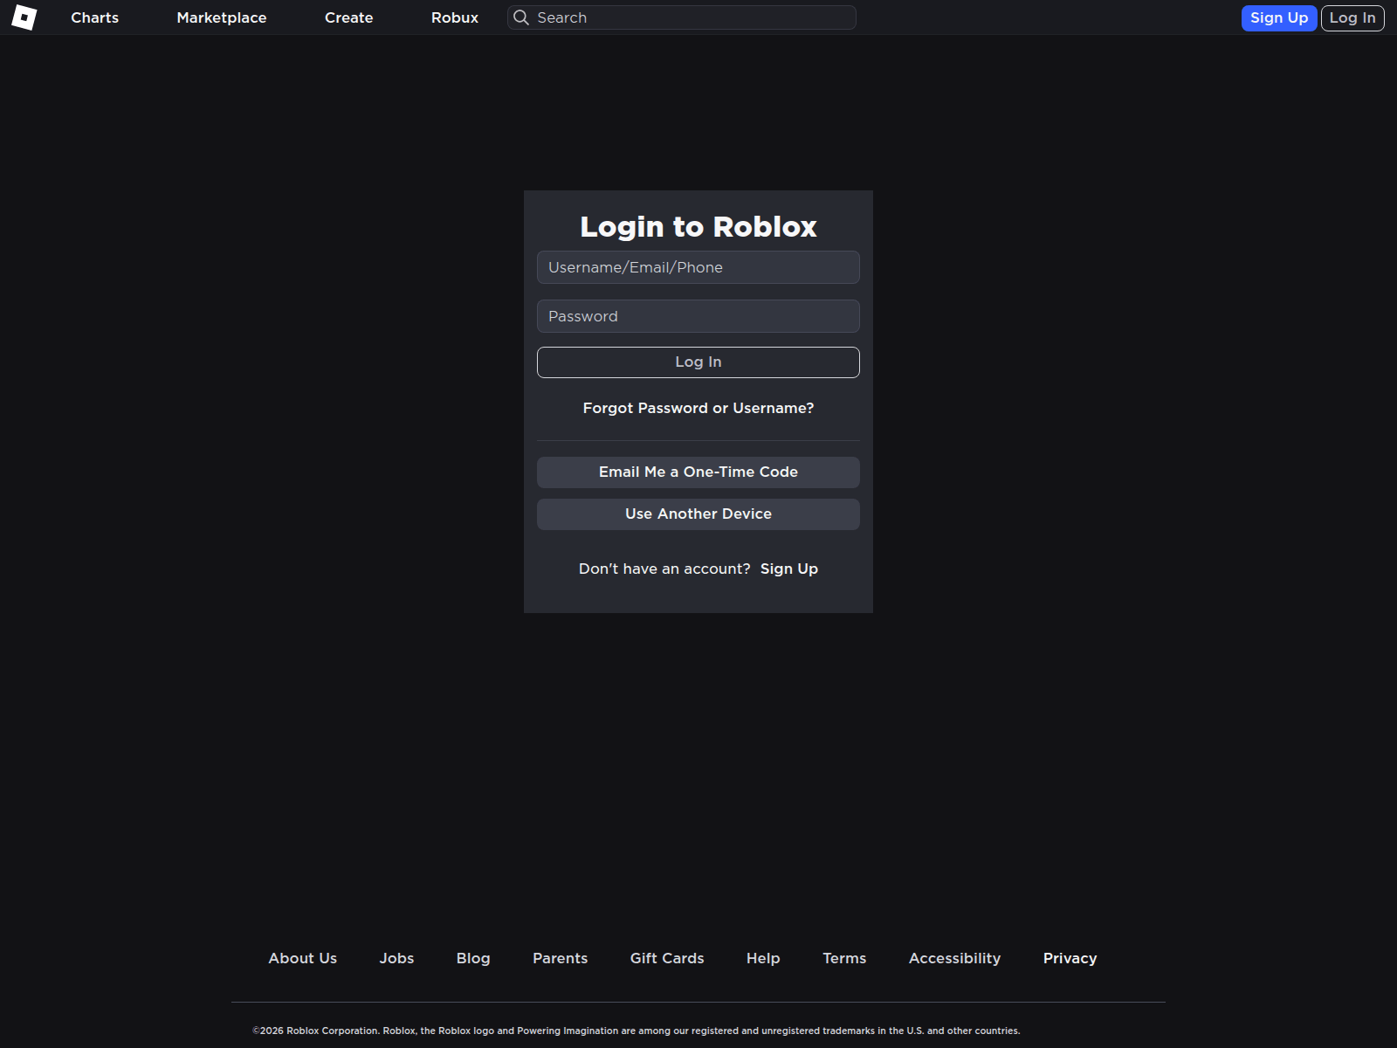Open the Privacy footer link

tap(1070, 958)
